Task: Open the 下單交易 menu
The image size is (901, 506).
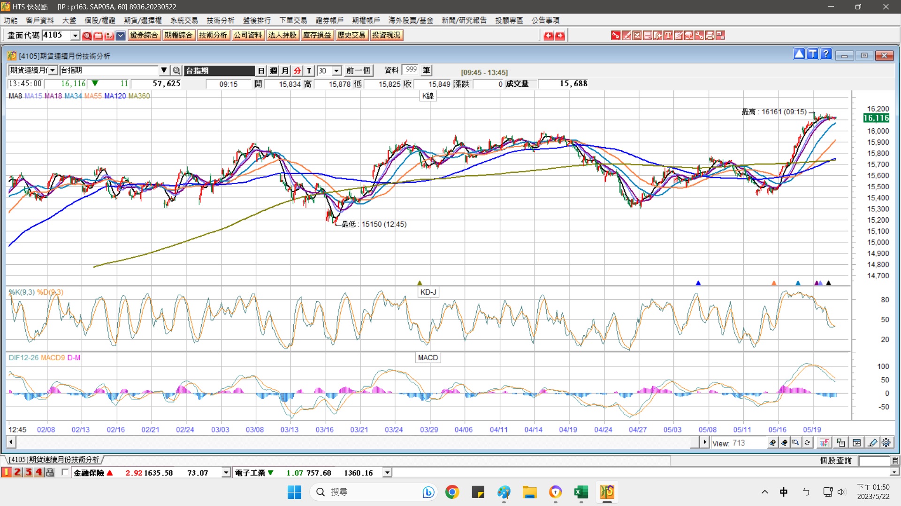Action: [x=293, y=20]
